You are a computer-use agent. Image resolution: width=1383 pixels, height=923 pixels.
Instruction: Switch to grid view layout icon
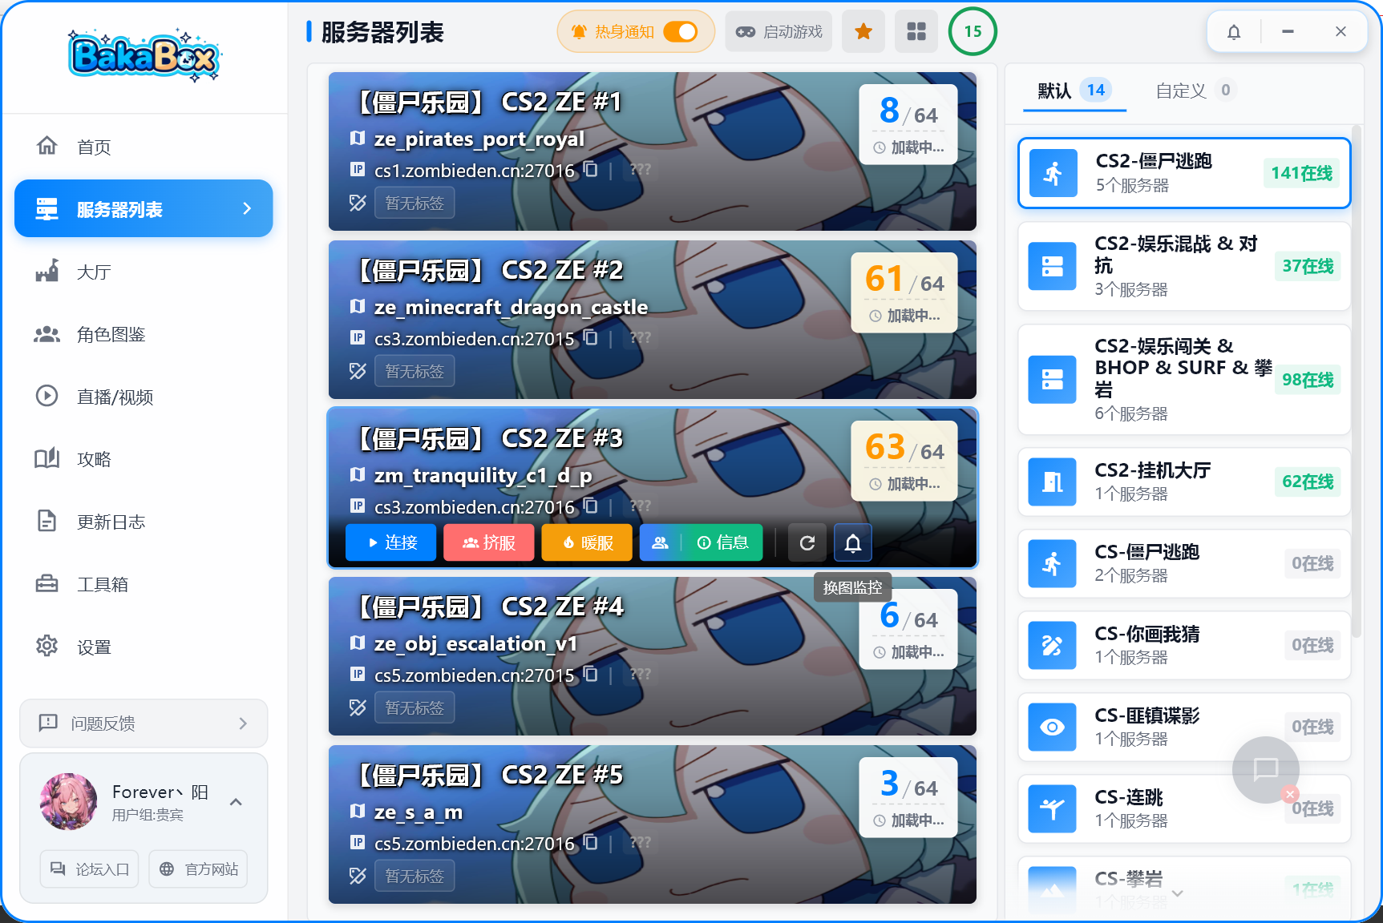point(916,31)
